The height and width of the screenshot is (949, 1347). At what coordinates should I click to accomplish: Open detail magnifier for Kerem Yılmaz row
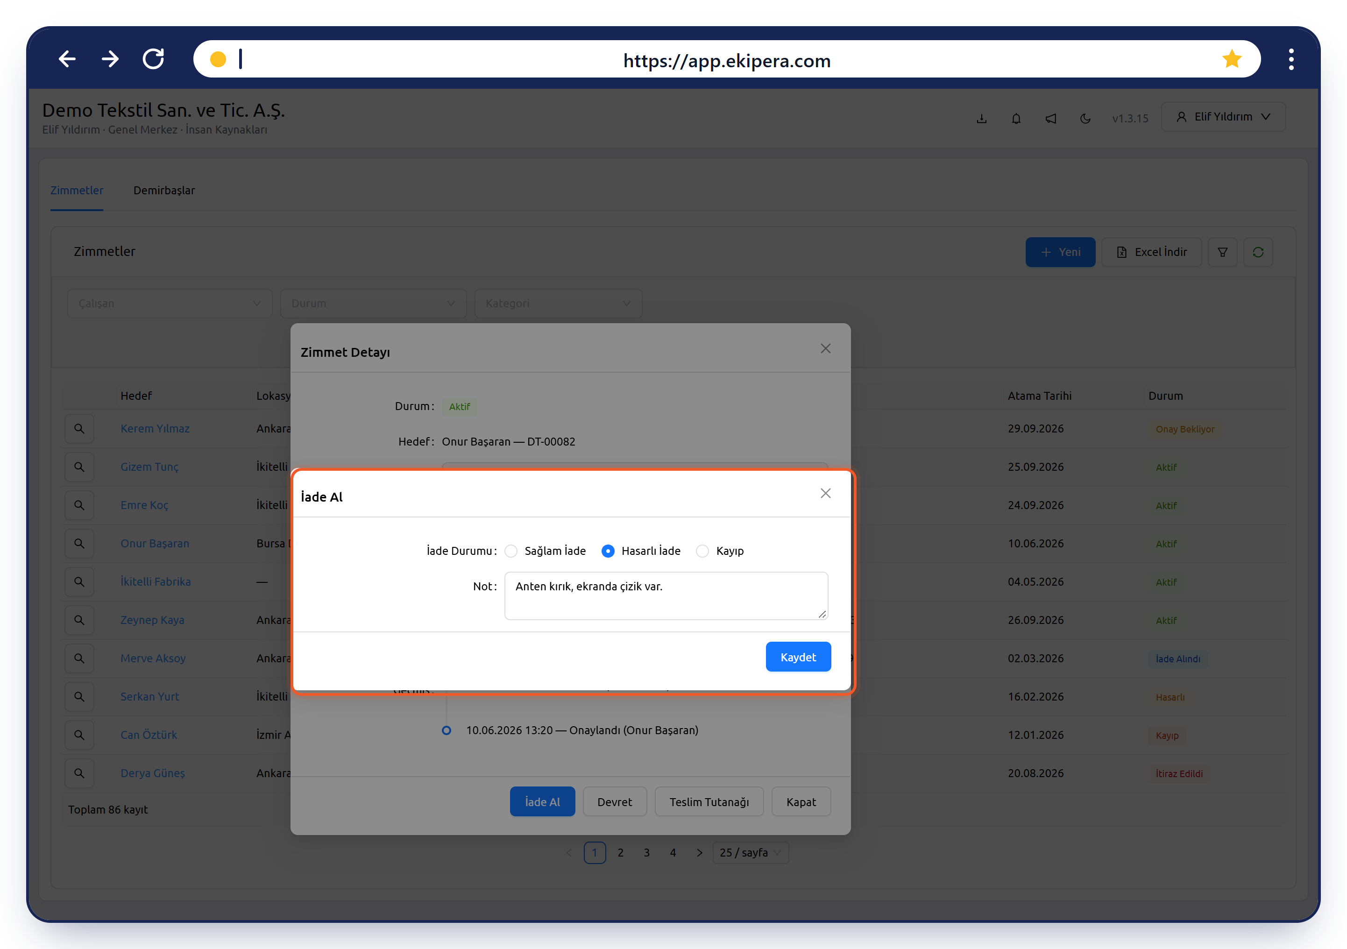tap(79, 429)
